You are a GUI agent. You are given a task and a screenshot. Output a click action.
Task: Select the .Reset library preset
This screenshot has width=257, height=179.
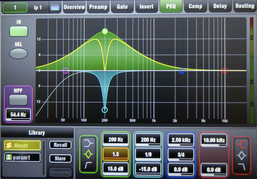point(22,146)
